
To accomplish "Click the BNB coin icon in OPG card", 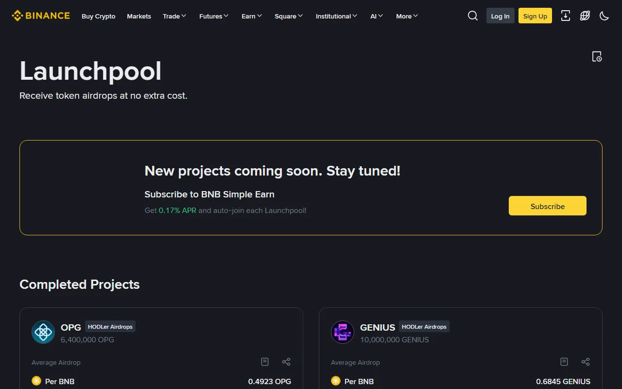I will point(36,381).
